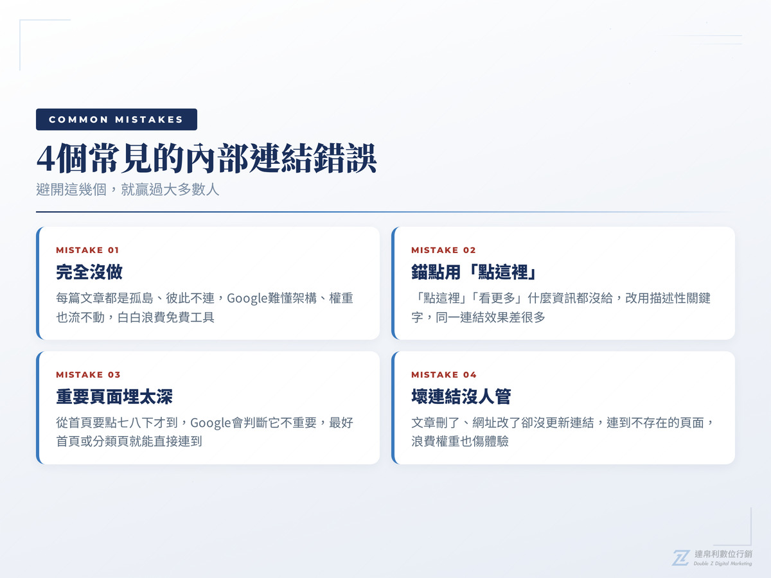Viewport: 771px width, 578px height.
Task: Click the COMMON MISTAKES badge
Action: coord(116,119)
